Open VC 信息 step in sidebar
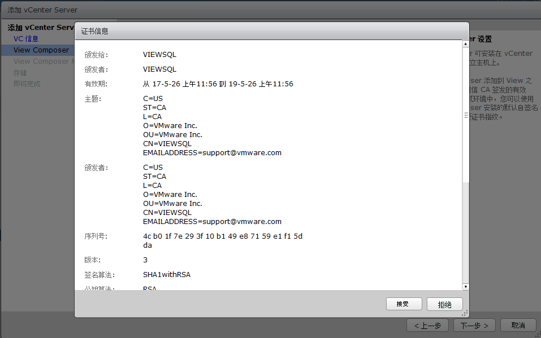Viewport: 541px width, 338px height. point(26,38)
